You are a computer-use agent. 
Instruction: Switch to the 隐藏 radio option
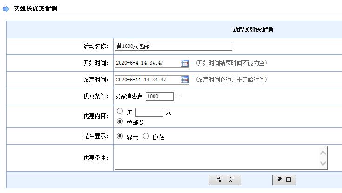point(146,137)
